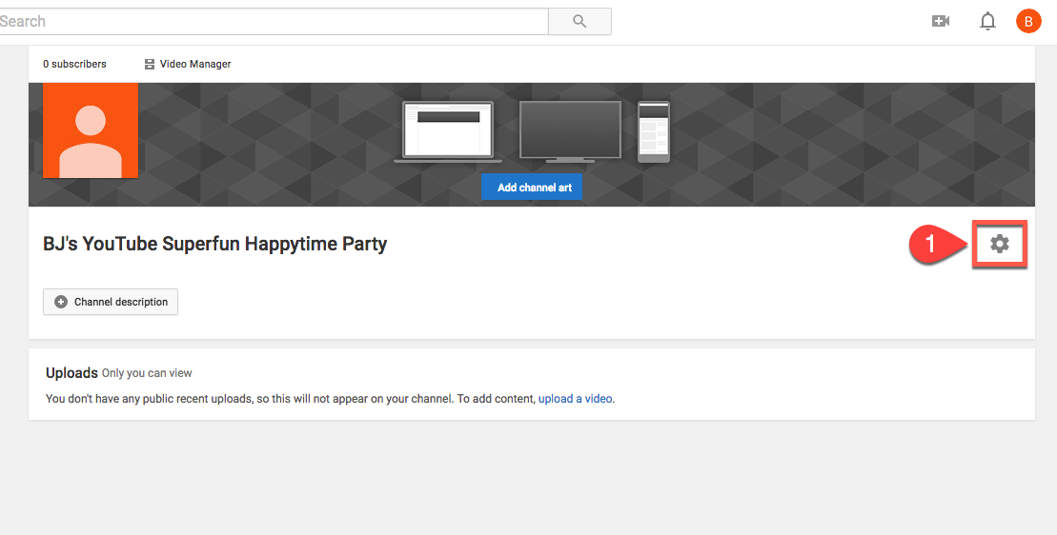Image resolution: width=1057 pixels, height=535 pixels.
Task: Click the Uploads section heading
Action: (72, 373)
